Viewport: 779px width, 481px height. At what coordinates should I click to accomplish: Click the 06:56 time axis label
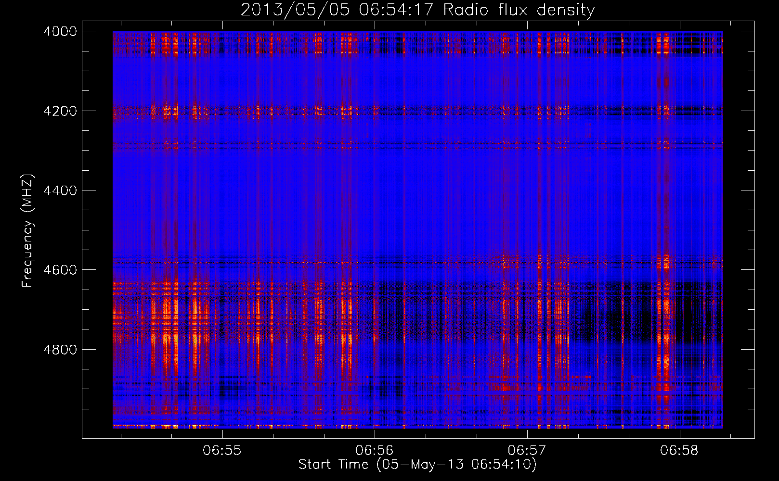(375, 450)
